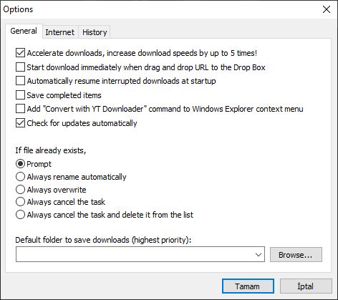The image size is (338, 300).
Task: Switch to the Internet tab
Action: coord(60,32)
